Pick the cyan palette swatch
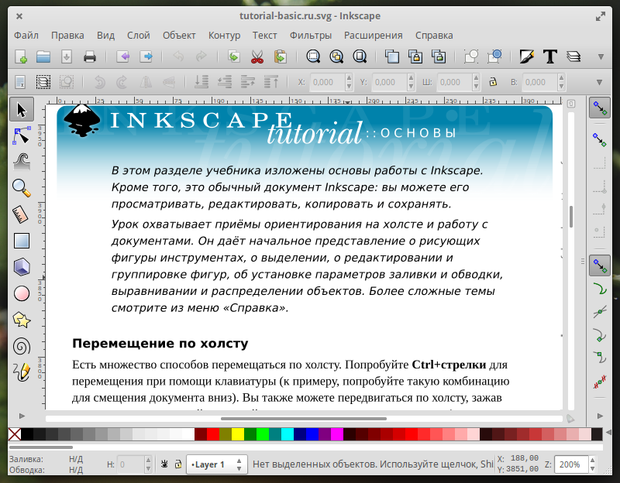This screenshot has width=620, height=483. click(287, 434)
